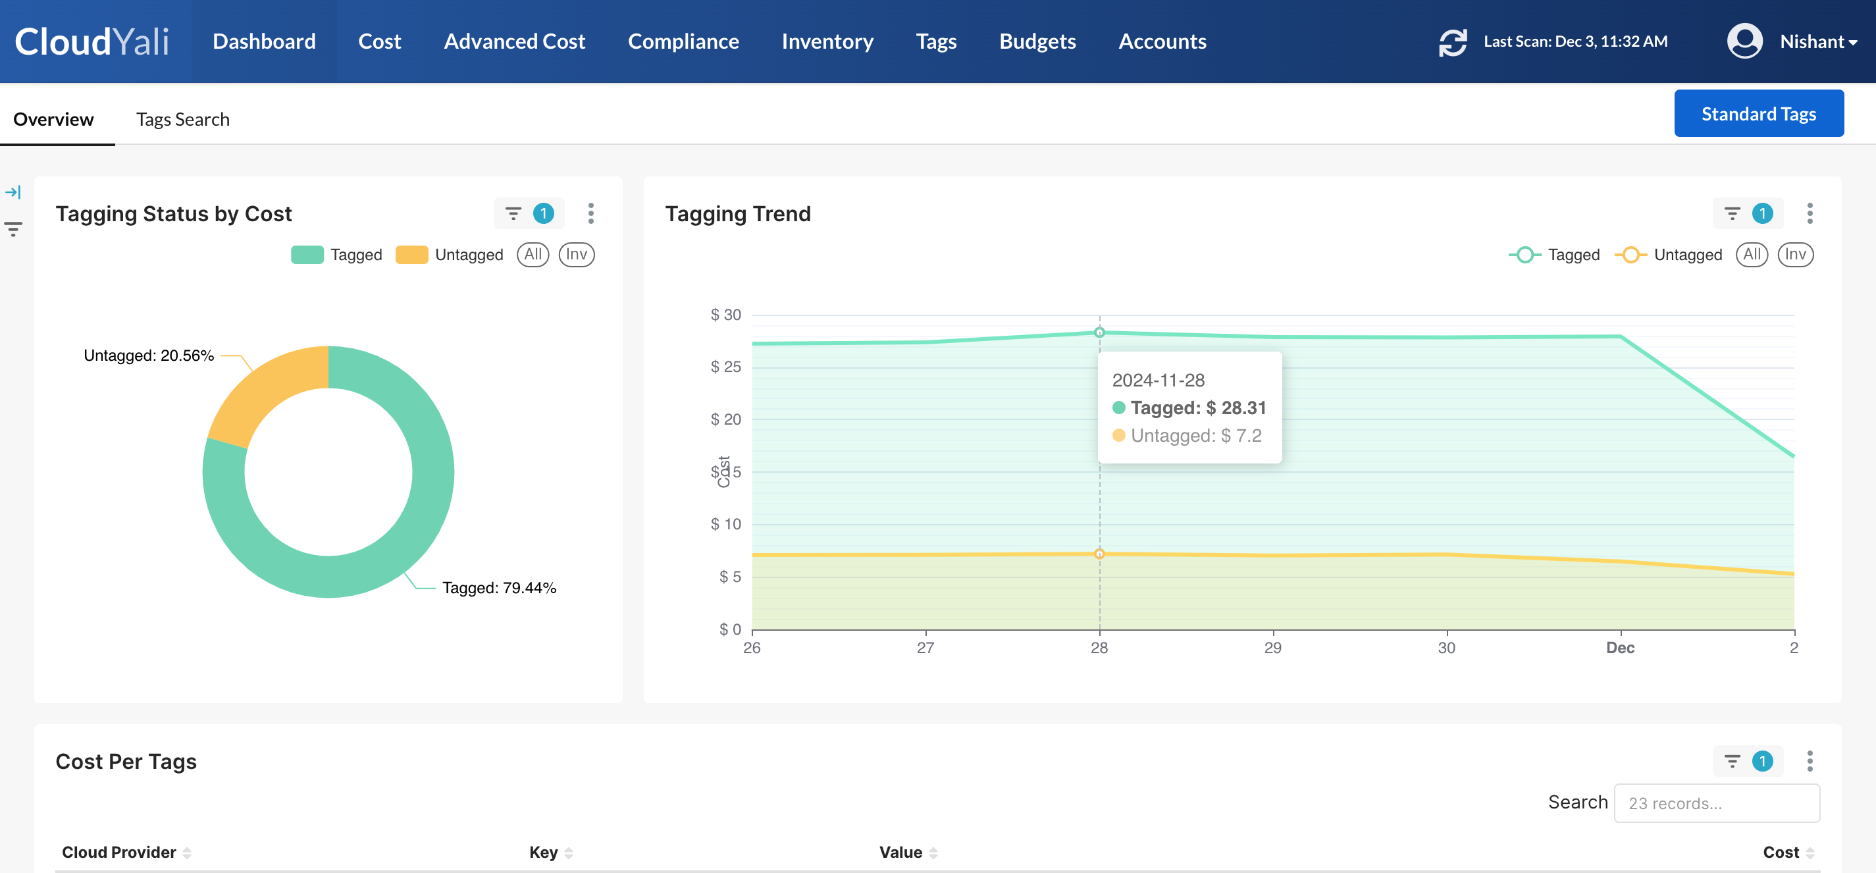Open the left sidebar filter icon

[13, 228]
